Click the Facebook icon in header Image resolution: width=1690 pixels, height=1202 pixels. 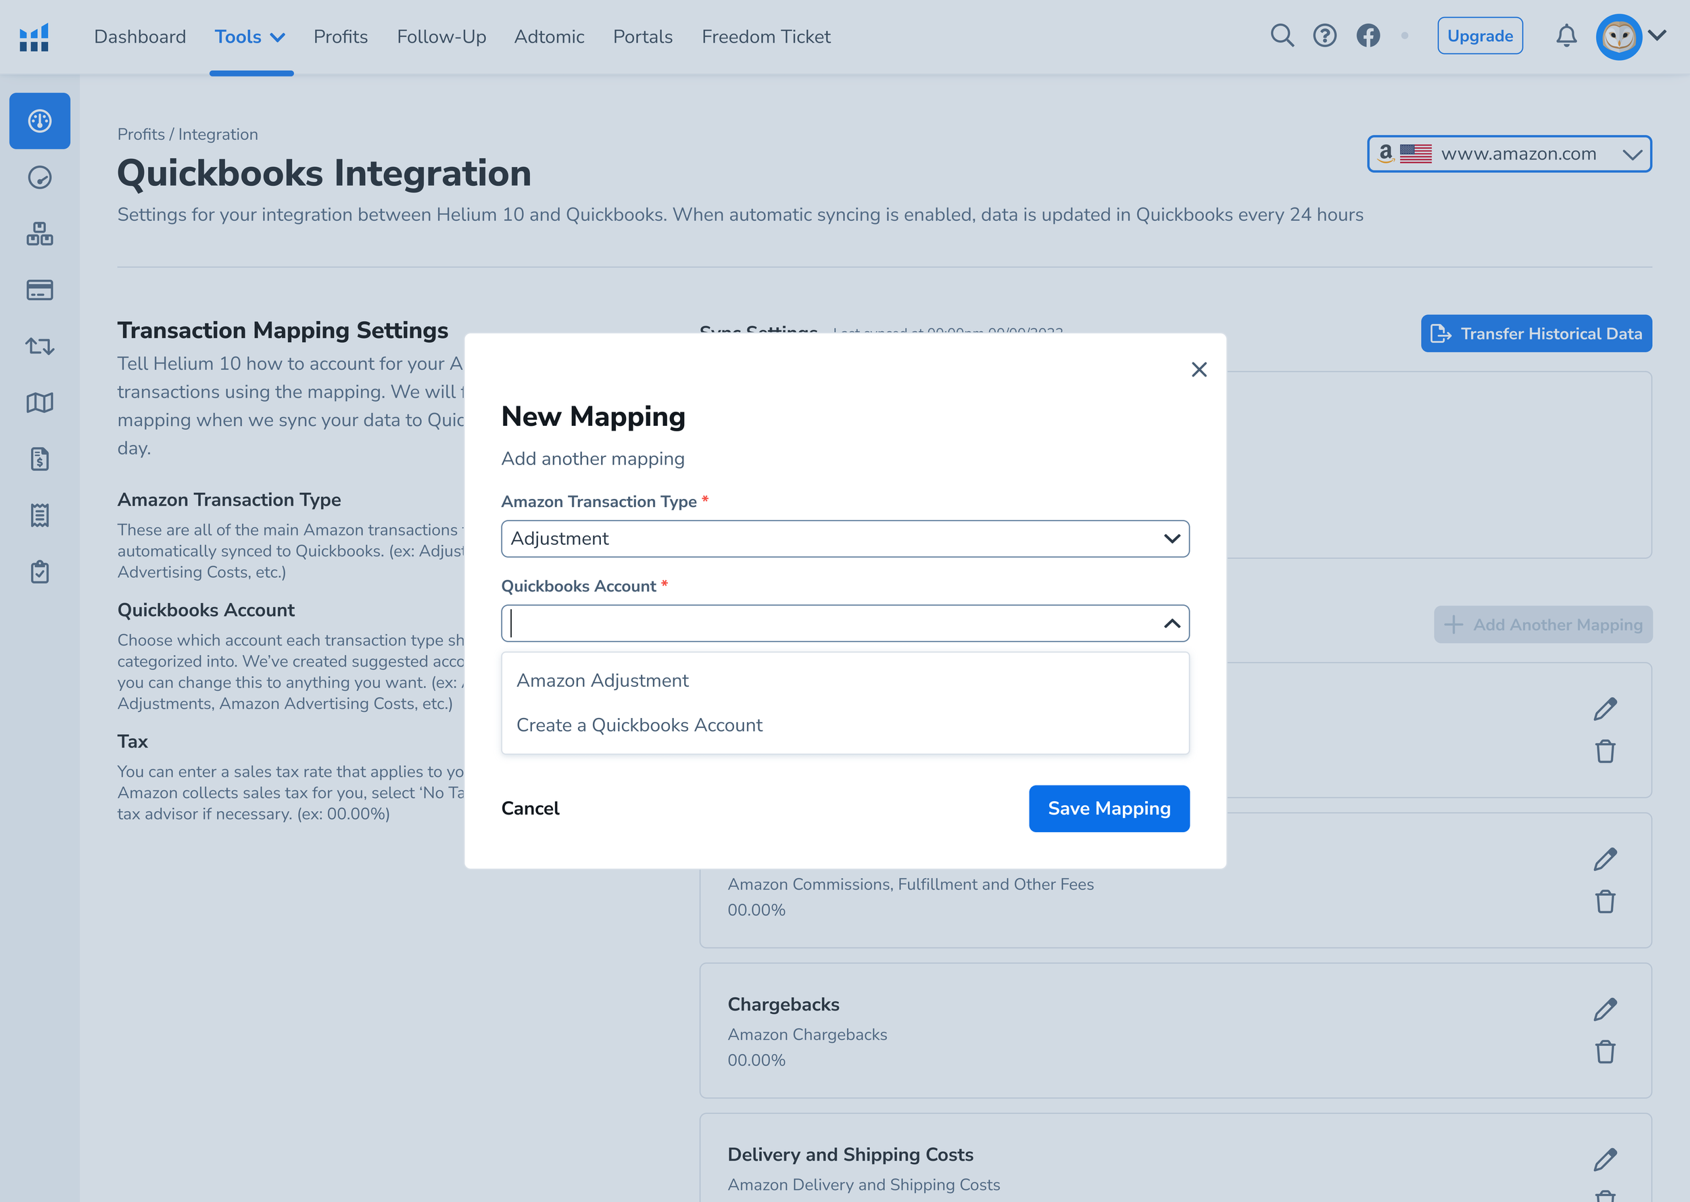pos(1368,36)
